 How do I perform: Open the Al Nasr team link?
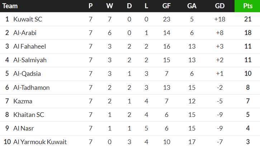[24, 128]
